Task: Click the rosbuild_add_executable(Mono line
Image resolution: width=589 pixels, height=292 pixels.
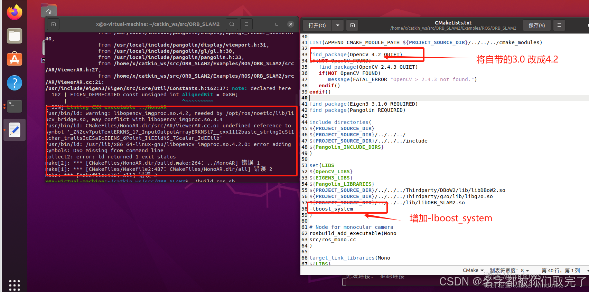Action: [353, 233]
